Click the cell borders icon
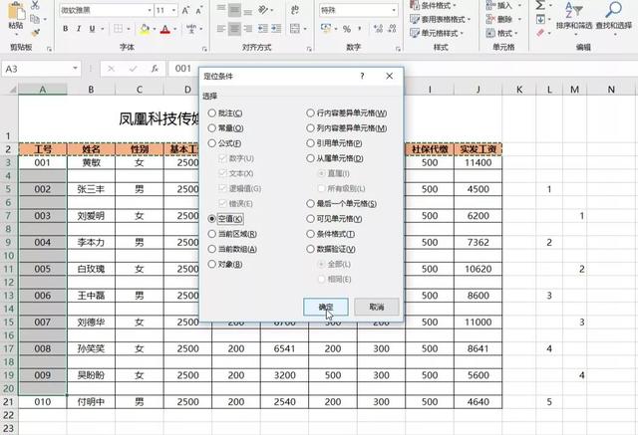 pos(118,29)
